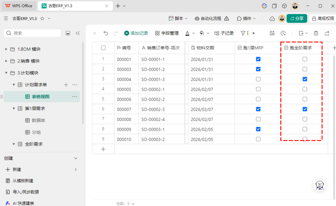The image size is (336, 206).
Task: Uncheck 跑1层MRP for row 000009
Action: (258, 129)
